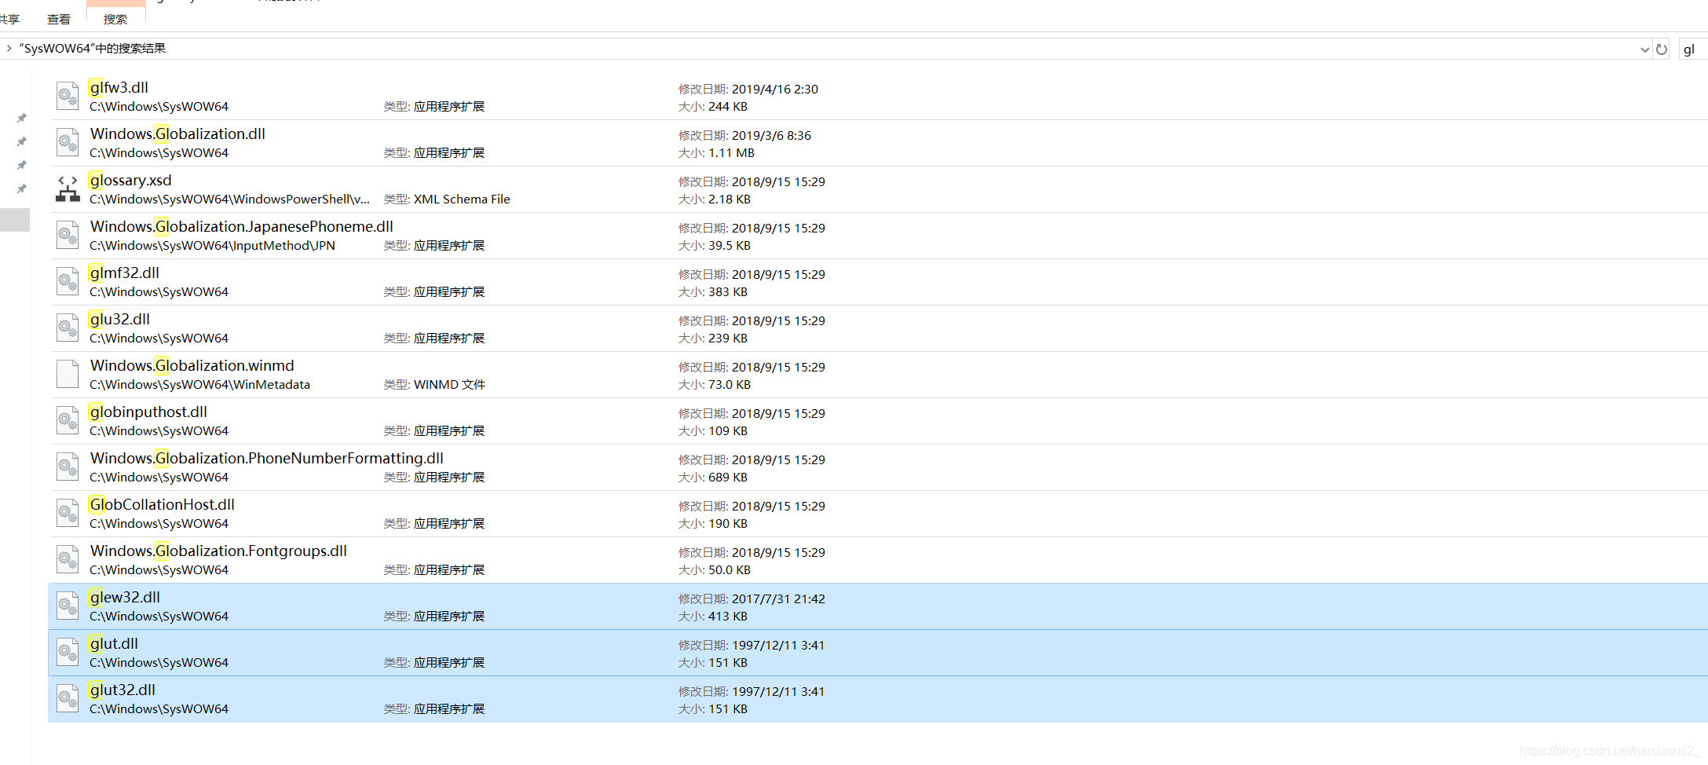Image resolution: width=1708 pixels, height=765 pixels.
Task: Click the glu32.dll file icon
Action: (x=68, y=328)
